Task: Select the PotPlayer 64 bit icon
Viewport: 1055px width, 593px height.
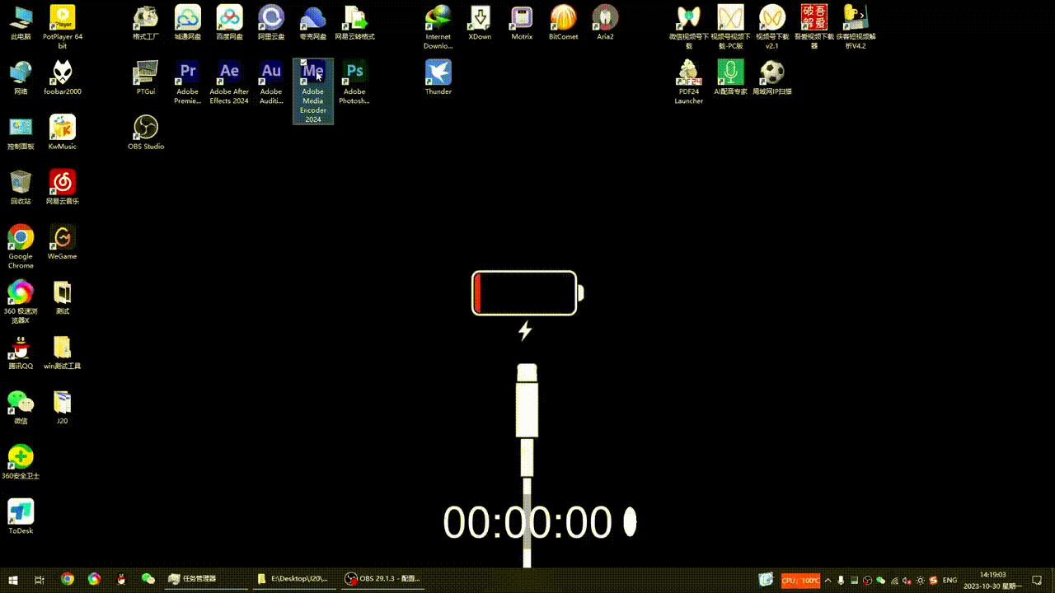Action: click(63, 17)
